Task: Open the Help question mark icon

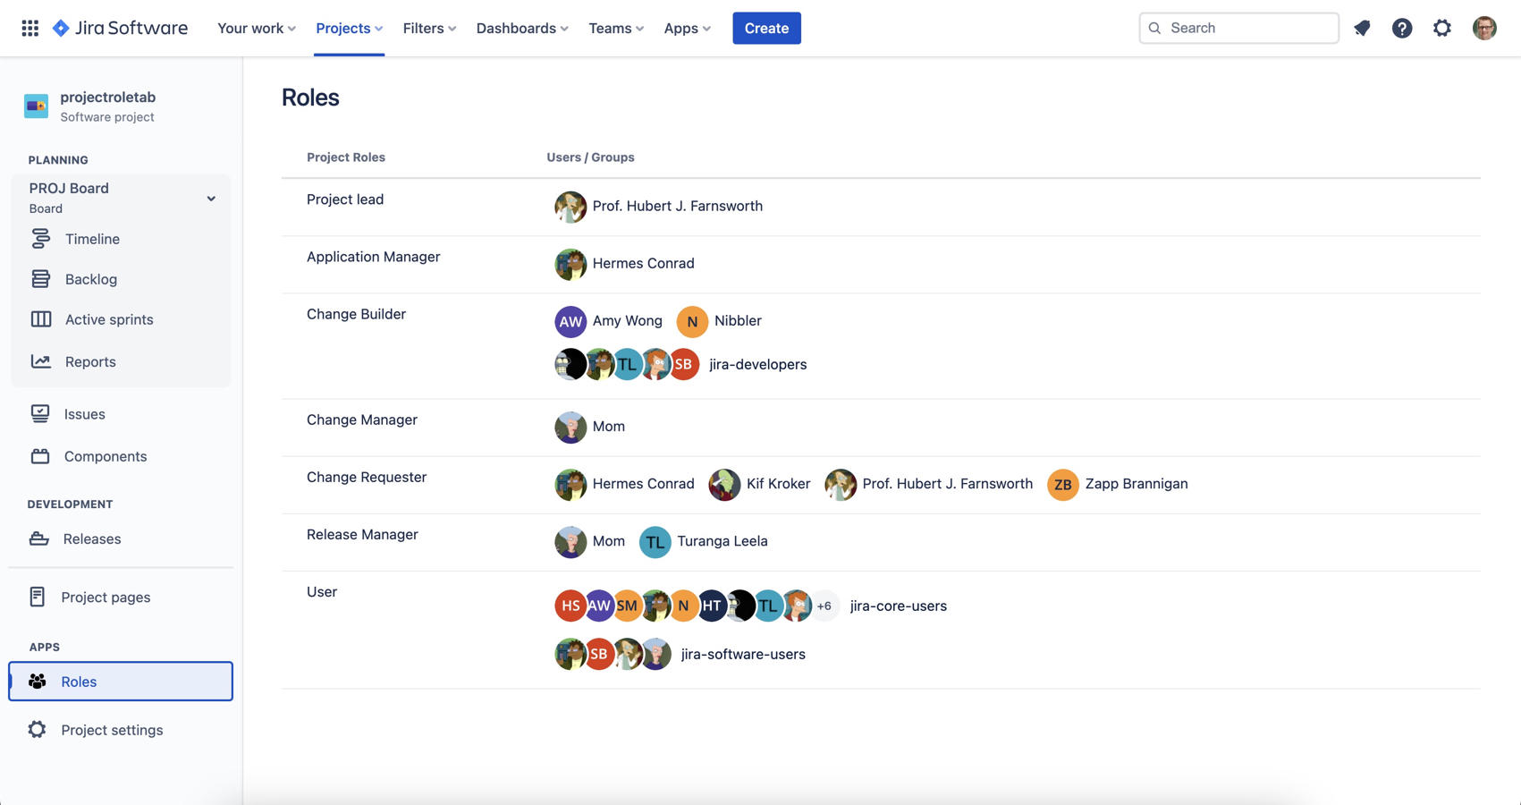Action: (x=1402, y=28)
